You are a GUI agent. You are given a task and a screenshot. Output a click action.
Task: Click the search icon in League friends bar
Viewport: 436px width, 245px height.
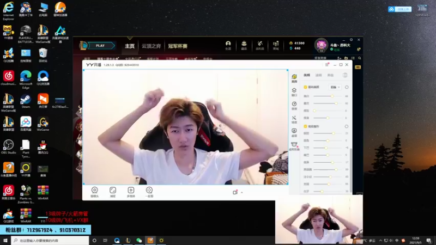pyautogui.click(x=360, y=58)
